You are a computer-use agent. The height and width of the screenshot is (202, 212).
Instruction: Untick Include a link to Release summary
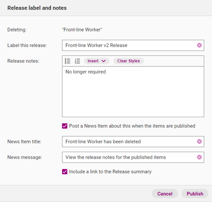[x=65, y=172]
